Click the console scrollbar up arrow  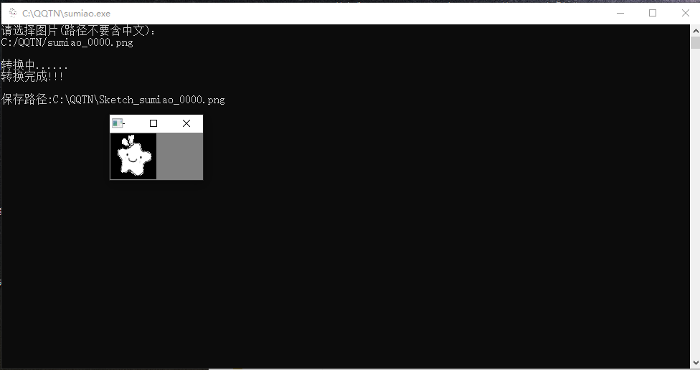695,30
